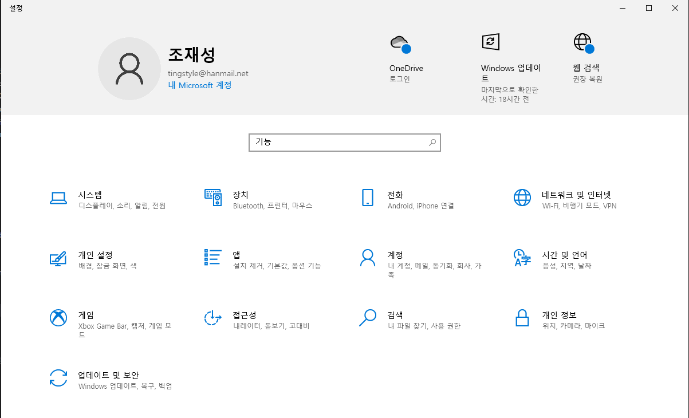The image size is (689, 418).
Task: Click the Windows 업데이트 sync icon
Action: click(491, 41)
